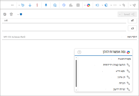The height and width of the screenshot is (96, 139).
Task: Pop out the draft into a new window
Action: tap(5, 14)
